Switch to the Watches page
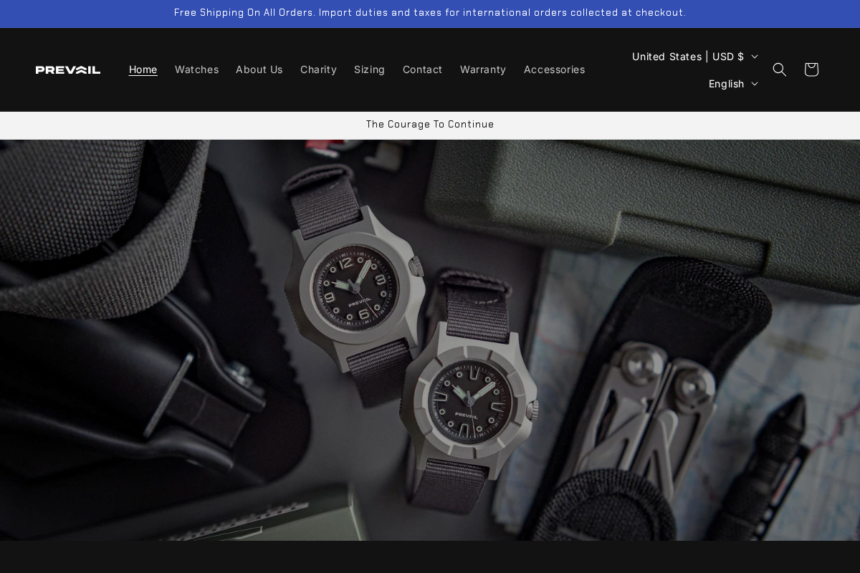This screenshot has height=573, width=860. pos(196,69)
